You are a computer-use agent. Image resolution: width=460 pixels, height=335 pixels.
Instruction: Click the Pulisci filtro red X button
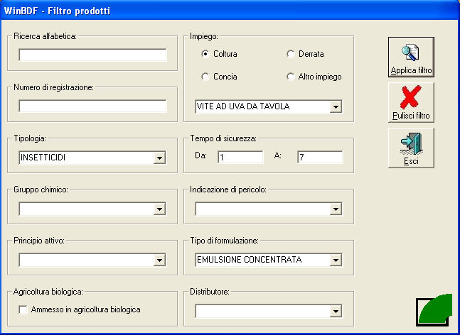click(x=411, y=102)
